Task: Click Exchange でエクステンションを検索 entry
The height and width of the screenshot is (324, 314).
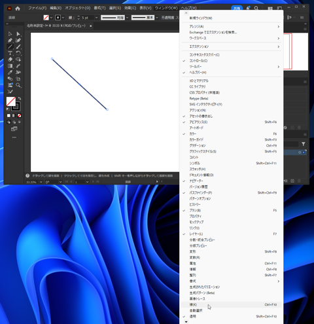Action: tap(231, 32)
